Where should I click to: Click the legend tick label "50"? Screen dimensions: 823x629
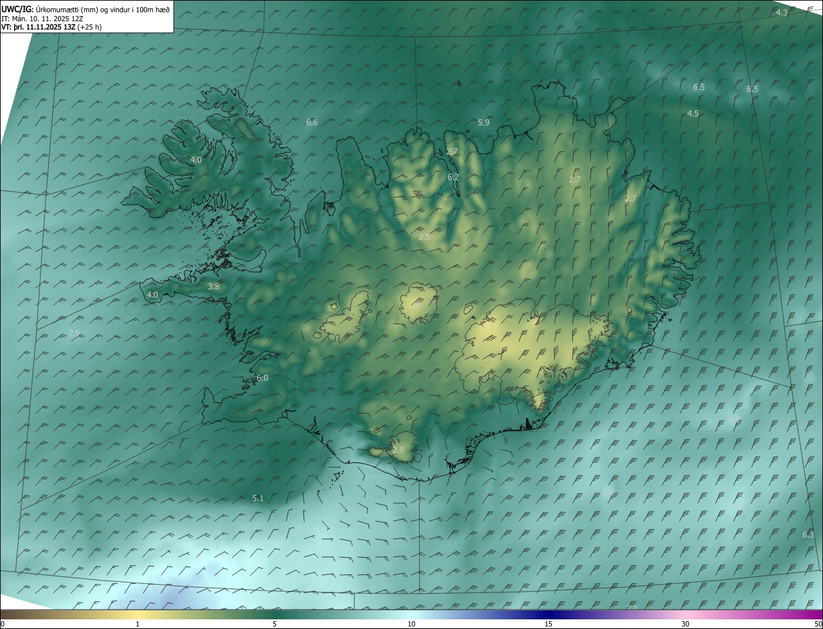[x=818, y=624]
